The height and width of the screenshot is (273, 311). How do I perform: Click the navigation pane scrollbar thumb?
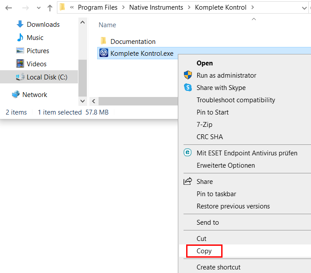click(x=83, y=78)
